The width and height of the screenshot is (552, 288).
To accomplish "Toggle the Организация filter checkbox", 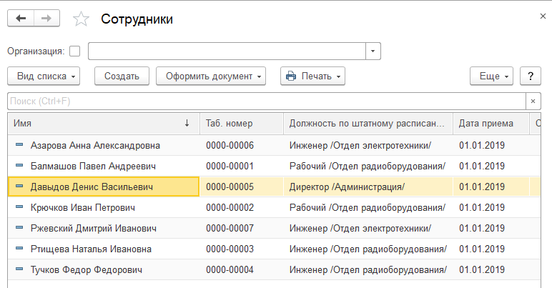I will pos(75,51).
